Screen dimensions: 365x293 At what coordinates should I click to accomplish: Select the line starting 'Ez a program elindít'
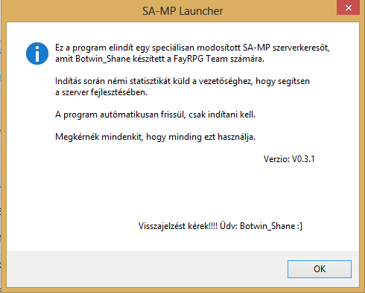(x=192, y=48)
